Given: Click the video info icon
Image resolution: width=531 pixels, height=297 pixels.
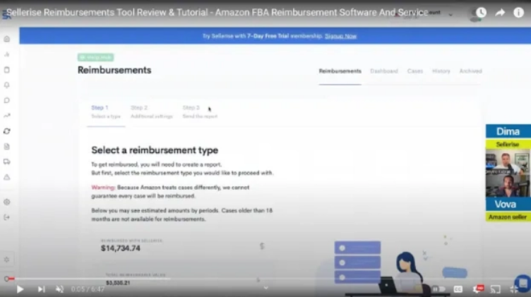Looking at the screenshot, I should point(518,13).
